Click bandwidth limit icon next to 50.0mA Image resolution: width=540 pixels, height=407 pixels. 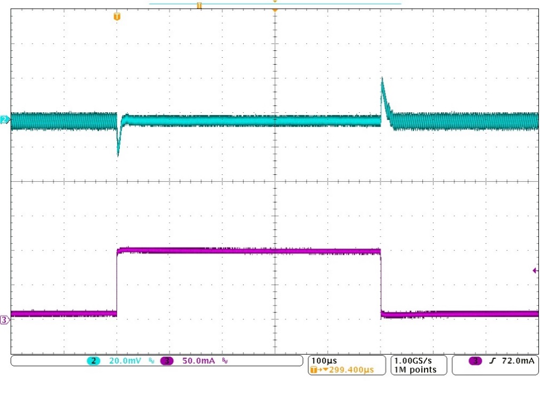pyautogui.click(x=225, y=362)
